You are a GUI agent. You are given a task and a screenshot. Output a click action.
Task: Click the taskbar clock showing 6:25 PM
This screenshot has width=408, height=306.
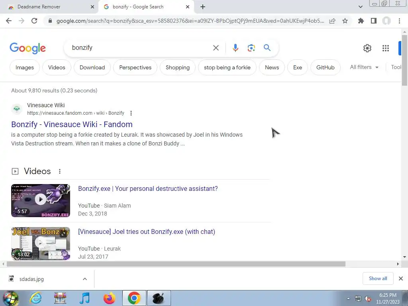[388, 298]
